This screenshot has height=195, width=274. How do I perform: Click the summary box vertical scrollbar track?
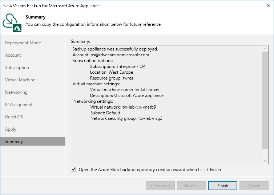click(x=265, y=153)
